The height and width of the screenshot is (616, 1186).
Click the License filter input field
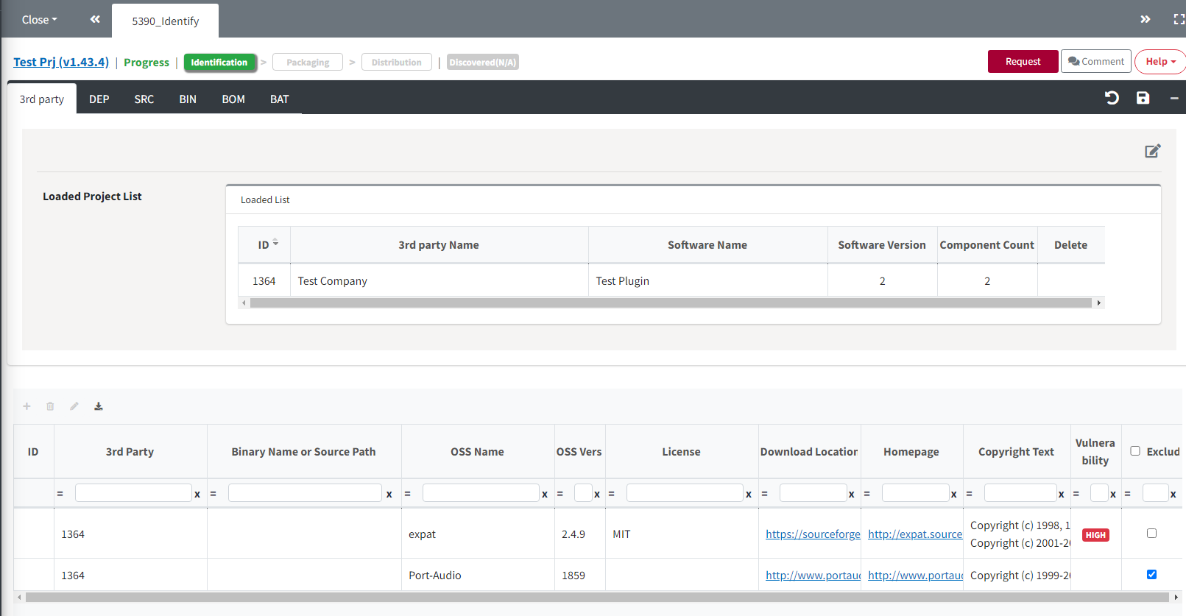(x=685, y=493)
